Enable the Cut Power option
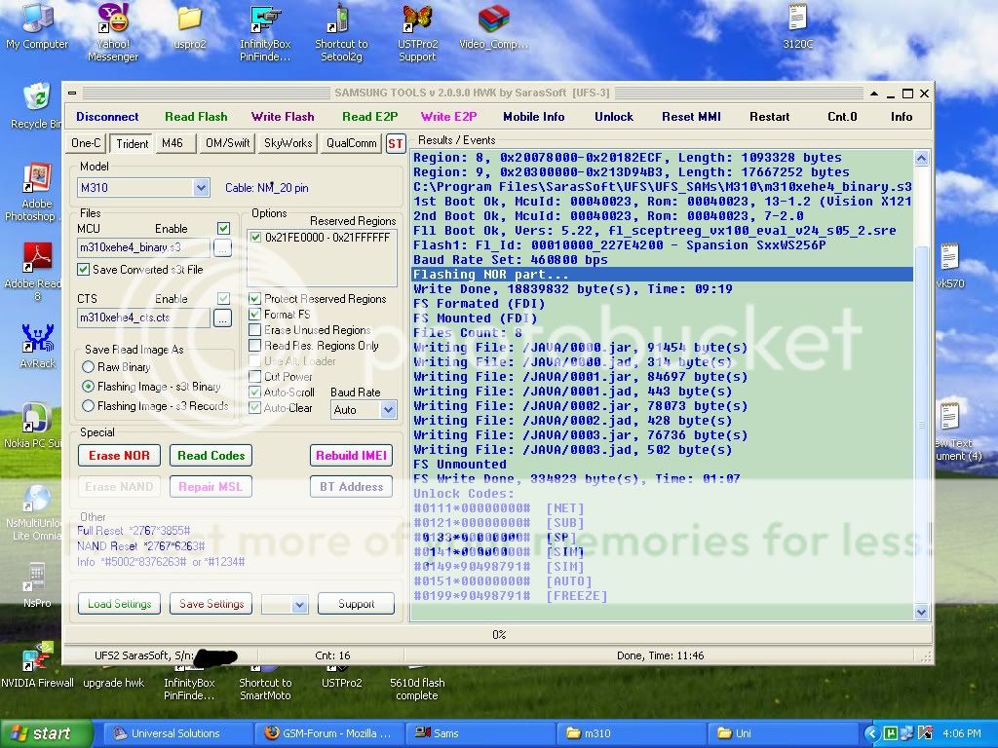The width and height of the screenshot is (998, 748). (x=254, y=377)
